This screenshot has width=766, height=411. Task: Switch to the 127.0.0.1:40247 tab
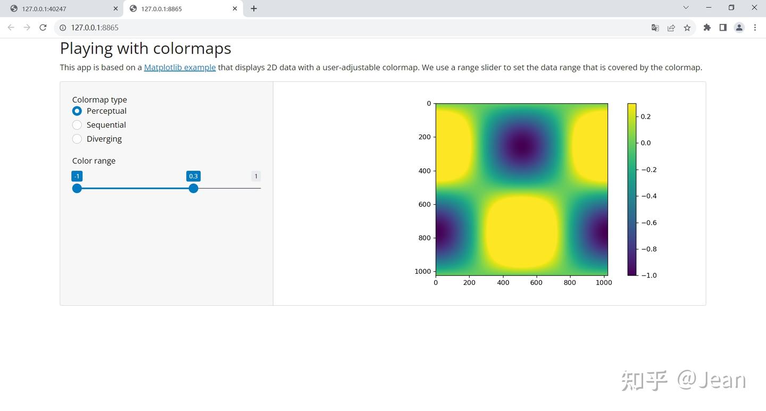(x=63, y=9)
